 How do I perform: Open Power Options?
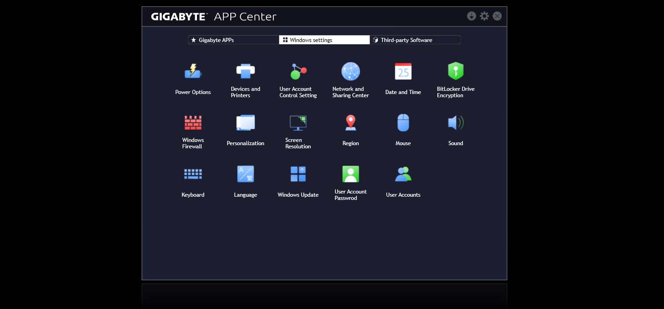193,72
